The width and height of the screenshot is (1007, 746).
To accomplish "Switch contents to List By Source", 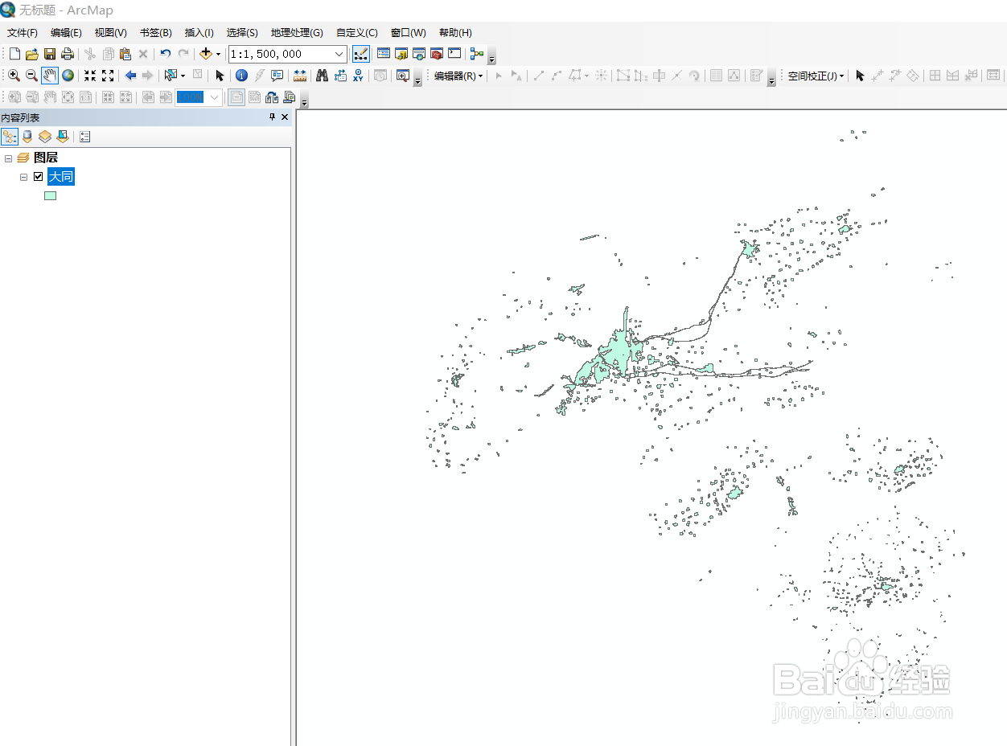I will (27, 137).
